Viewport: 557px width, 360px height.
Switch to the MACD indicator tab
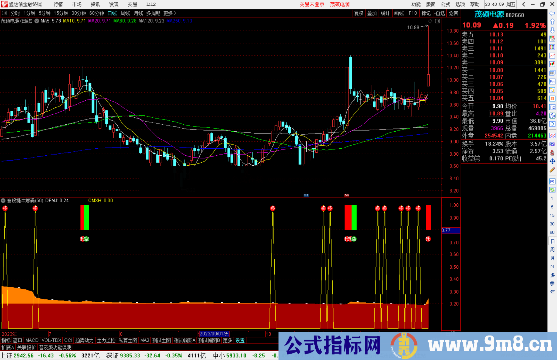coord(32,340)
